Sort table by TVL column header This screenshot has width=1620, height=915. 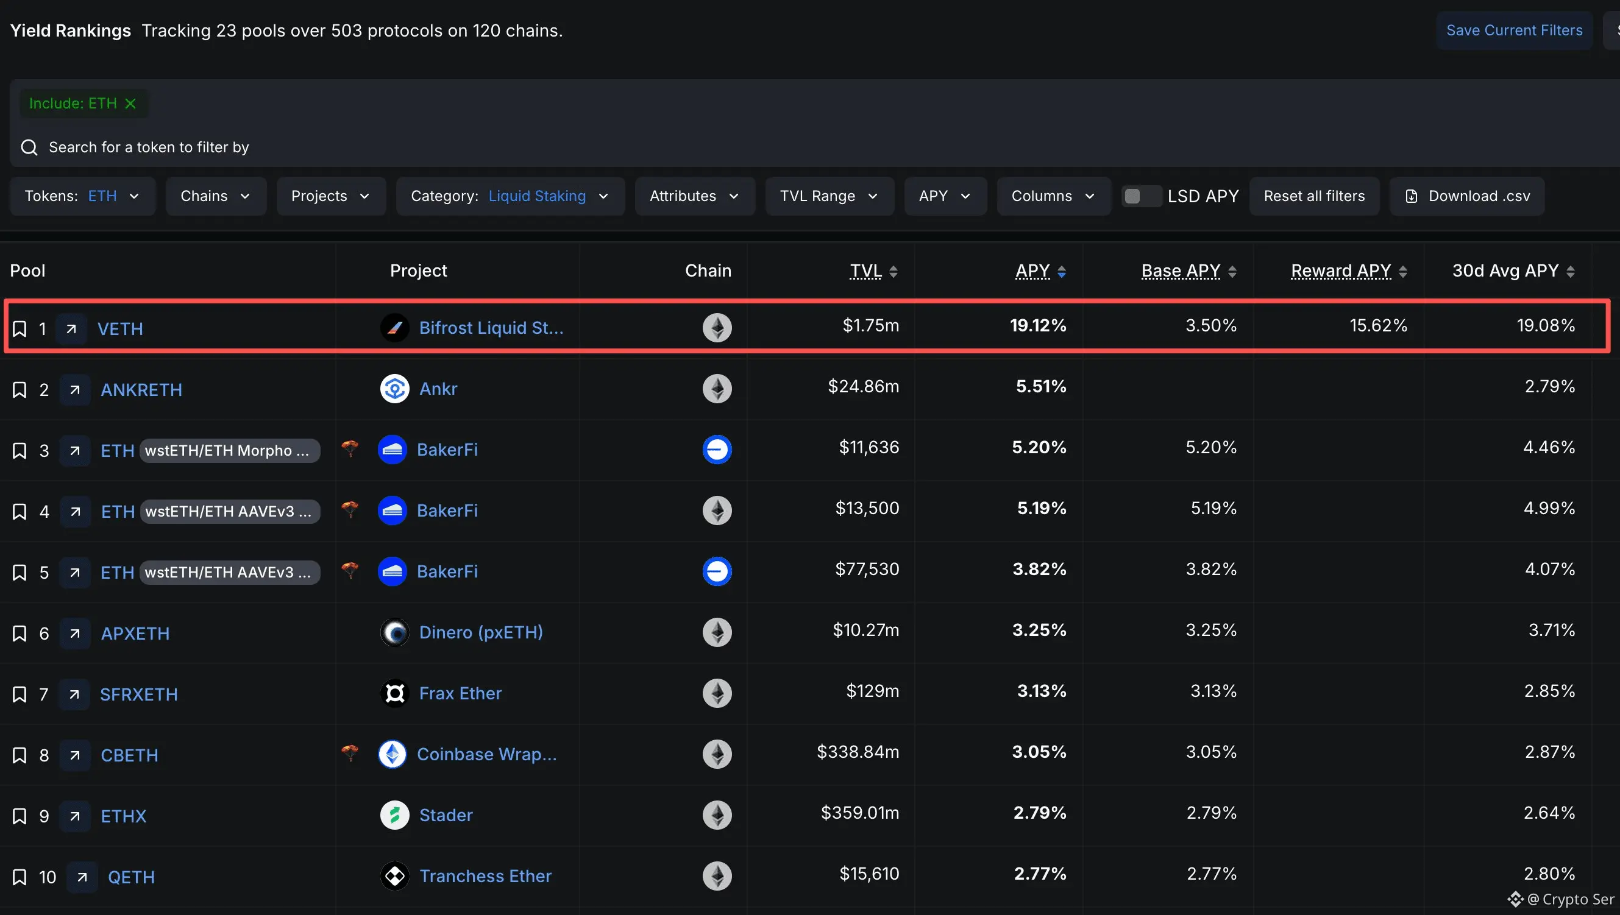[x=872, y=271]
